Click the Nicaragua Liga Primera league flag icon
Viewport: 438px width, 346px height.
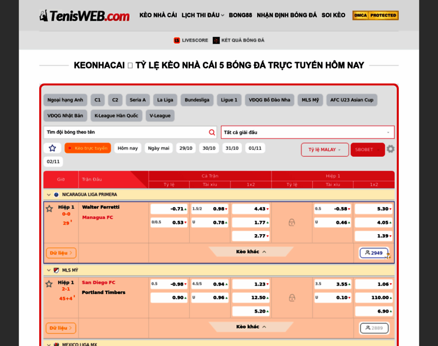[x=56, y=194]
